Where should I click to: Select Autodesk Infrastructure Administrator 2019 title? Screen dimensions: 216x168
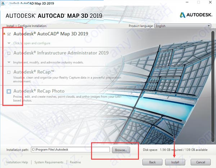pos(61,53)
